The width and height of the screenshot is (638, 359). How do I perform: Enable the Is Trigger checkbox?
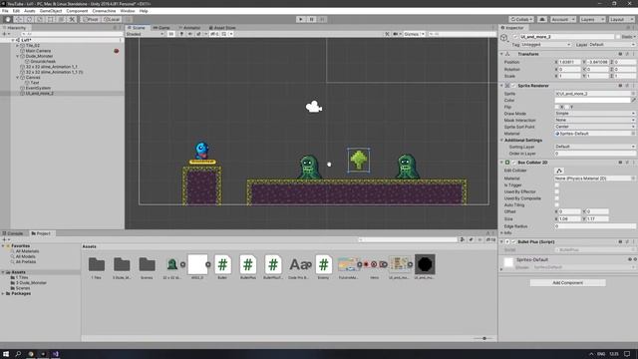coord(557,185)
